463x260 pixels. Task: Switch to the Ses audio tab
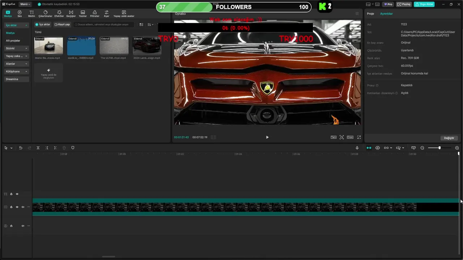(20, 14)
